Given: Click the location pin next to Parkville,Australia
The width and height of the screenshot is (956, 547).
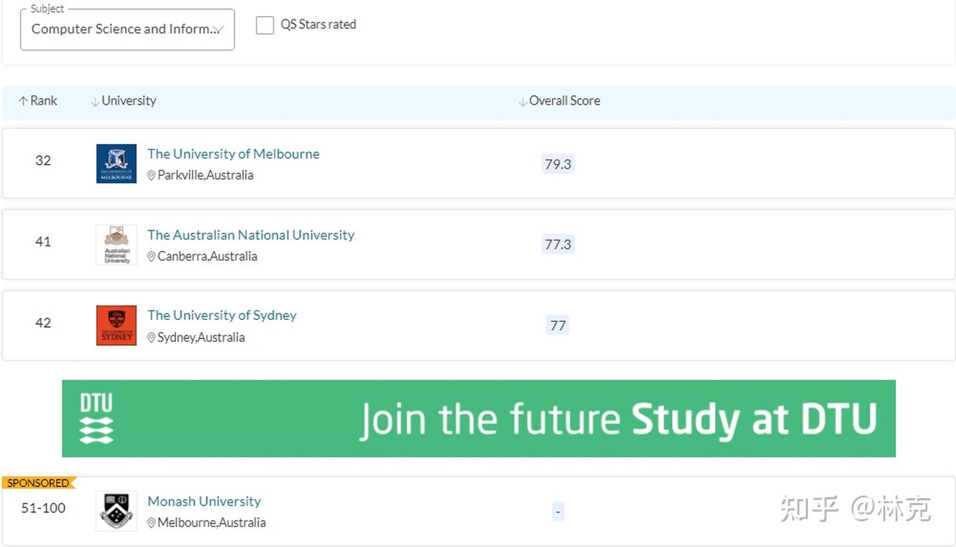Looking at the screenshot, I should coord(151,176).
